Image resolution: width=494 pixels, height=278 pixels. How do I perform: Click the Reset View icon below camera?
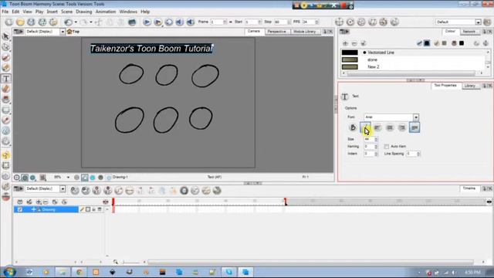(x=17, y=178)
